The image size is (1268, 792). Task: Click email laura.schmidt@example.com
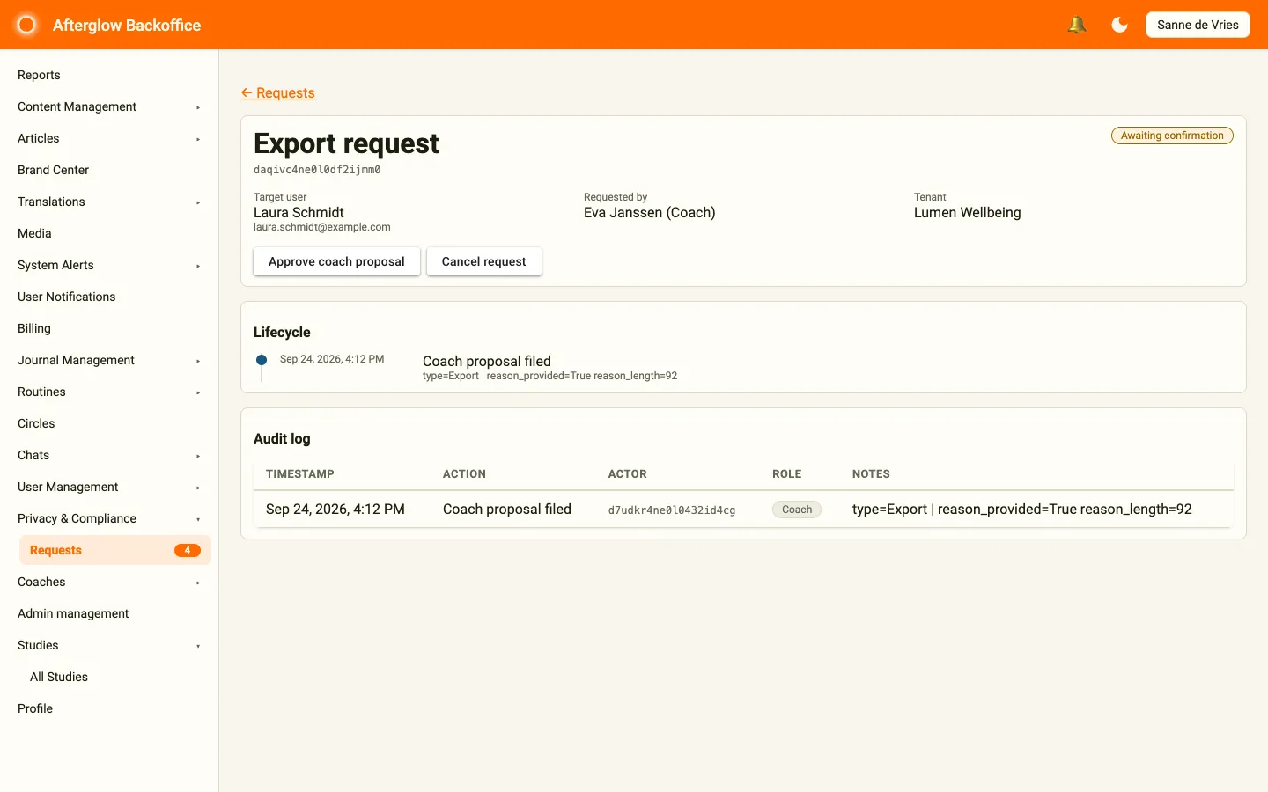click(x=322, y=227)
